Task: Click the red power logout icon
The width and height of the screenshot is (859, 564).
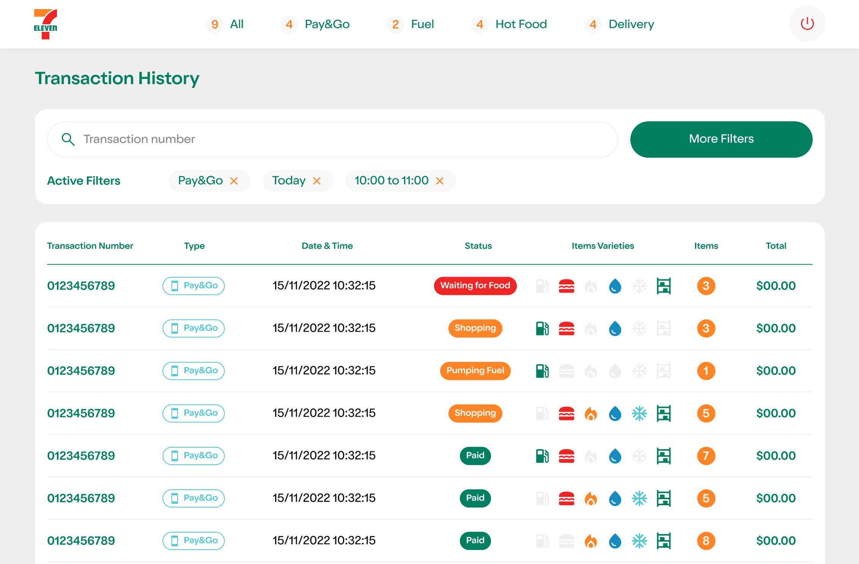Action: (x=807, y=24)
